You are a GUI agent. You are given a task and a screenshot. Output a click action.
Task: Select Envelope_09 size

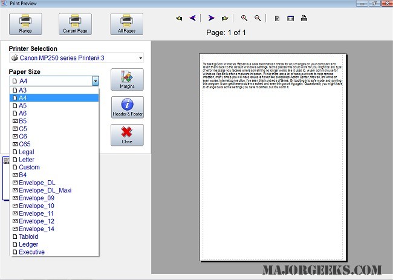click(54, 198)
